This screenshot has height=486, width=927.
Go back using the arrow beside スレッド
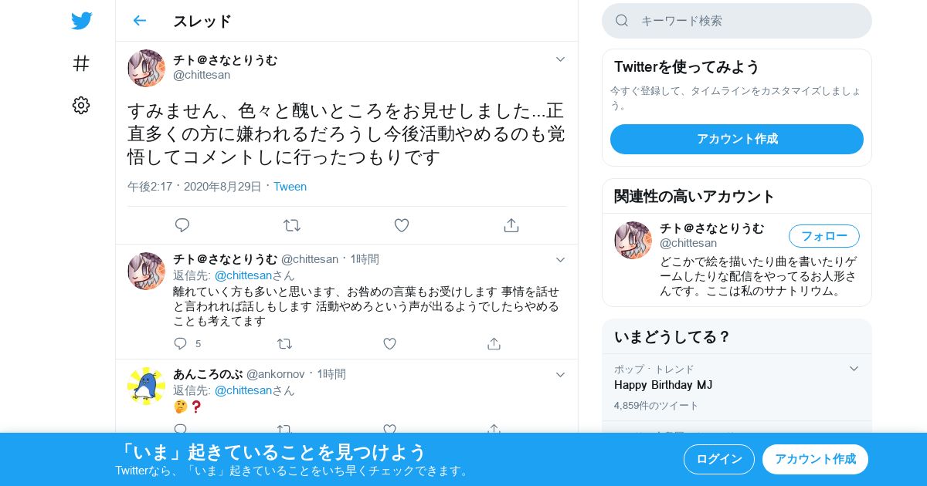(x=139, y=21)
